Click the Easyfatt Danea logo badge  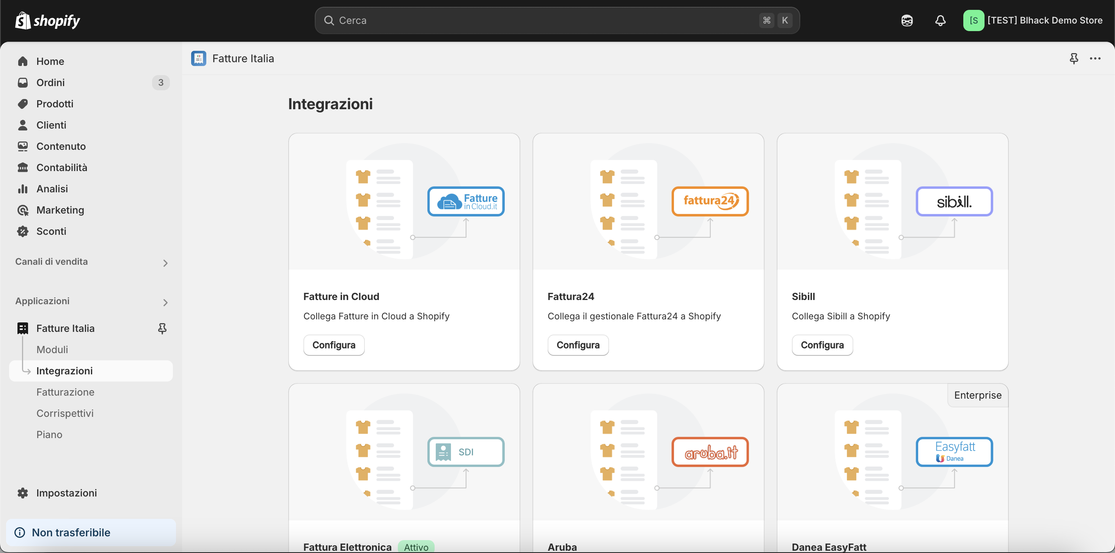tap(955, 452)
